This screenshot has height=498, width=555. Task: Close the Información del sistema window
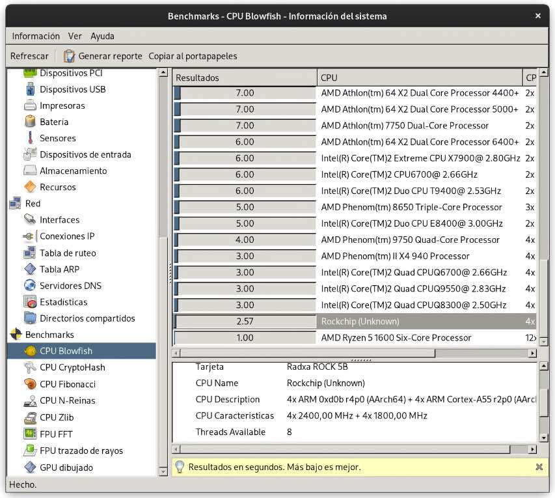[538, 16]
